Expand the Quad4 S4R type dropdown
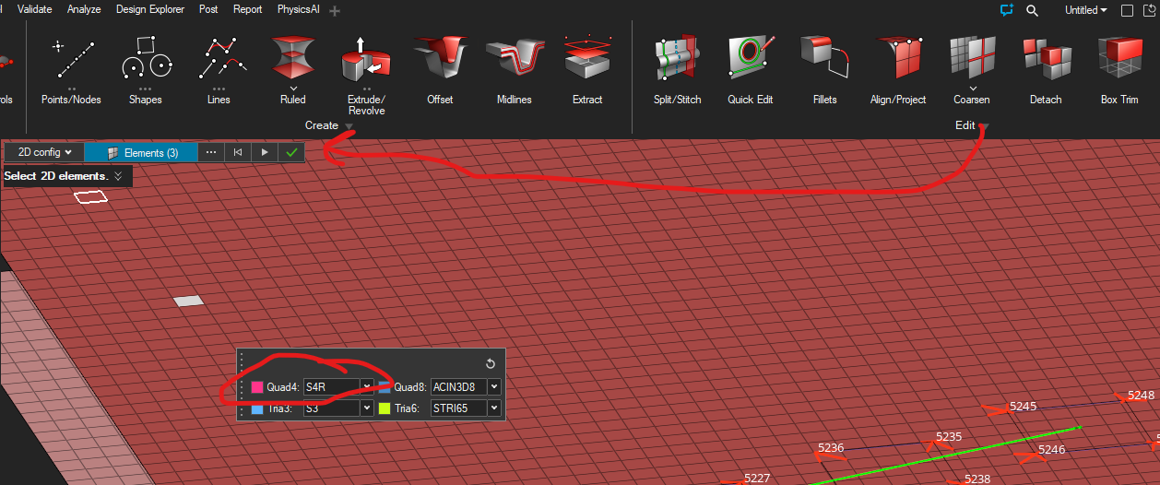 [x=366, y=386]
